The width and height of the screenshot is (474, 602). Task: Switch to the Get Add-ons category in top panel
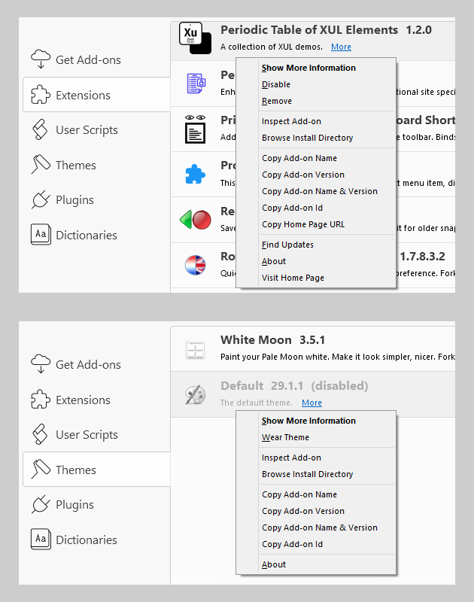click(97, 59)
